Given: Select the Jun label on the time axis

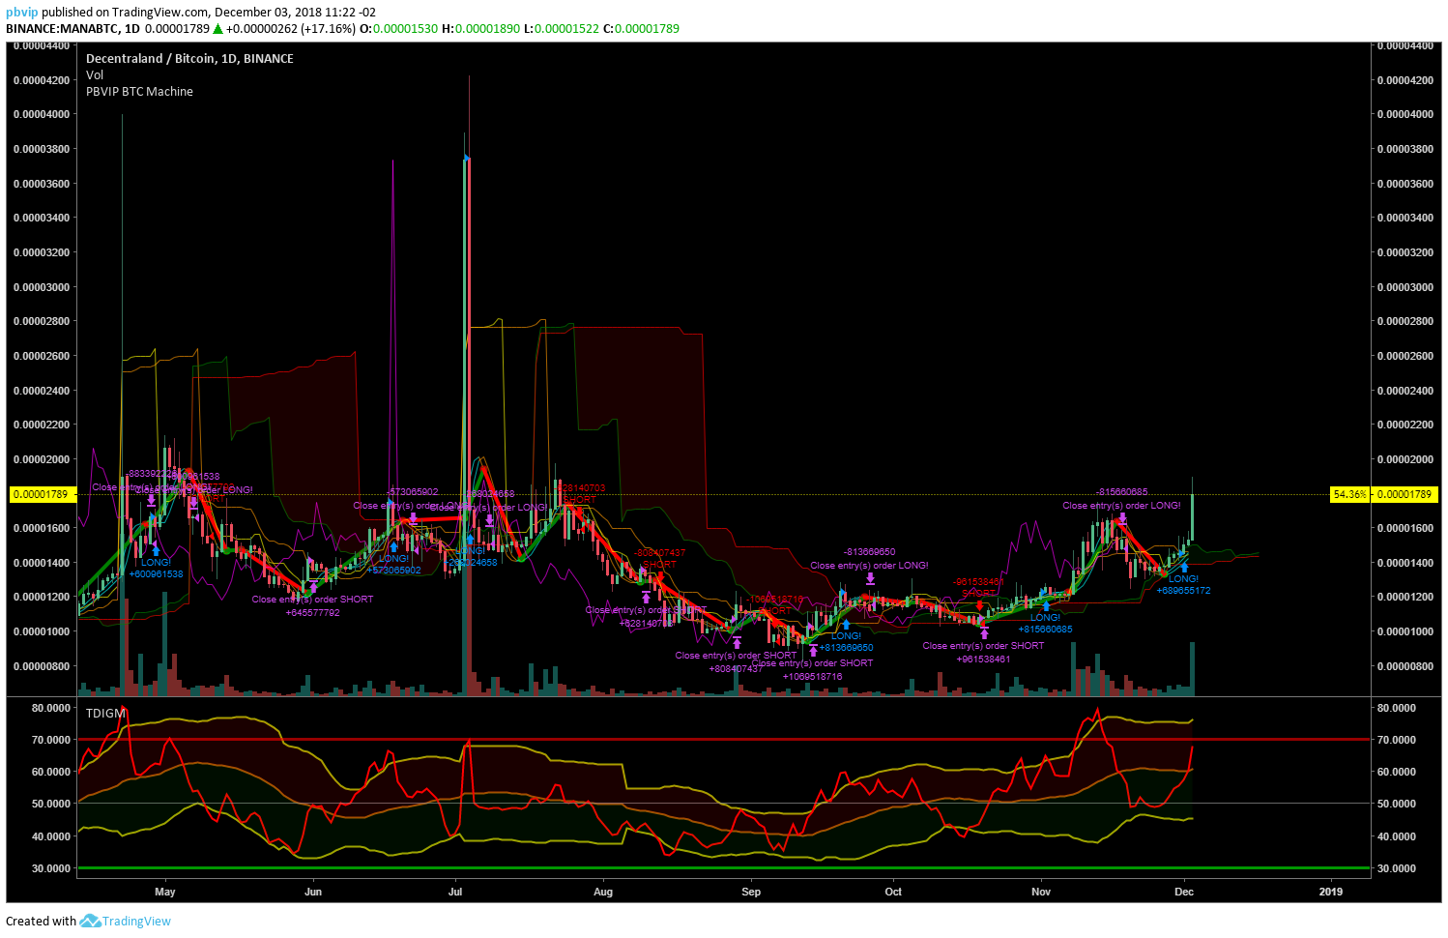Looking at the screenshot, I should click(313, 892).
